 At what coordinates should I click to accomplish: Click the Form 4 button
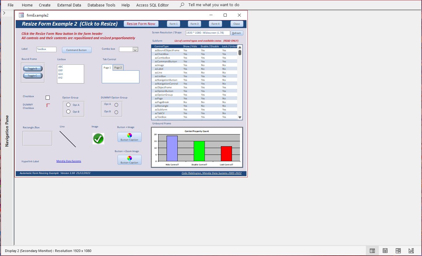coord(215,24)
